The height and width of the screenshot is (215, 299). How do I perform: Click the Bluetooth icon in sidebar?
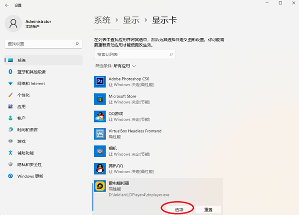(10, 72)
